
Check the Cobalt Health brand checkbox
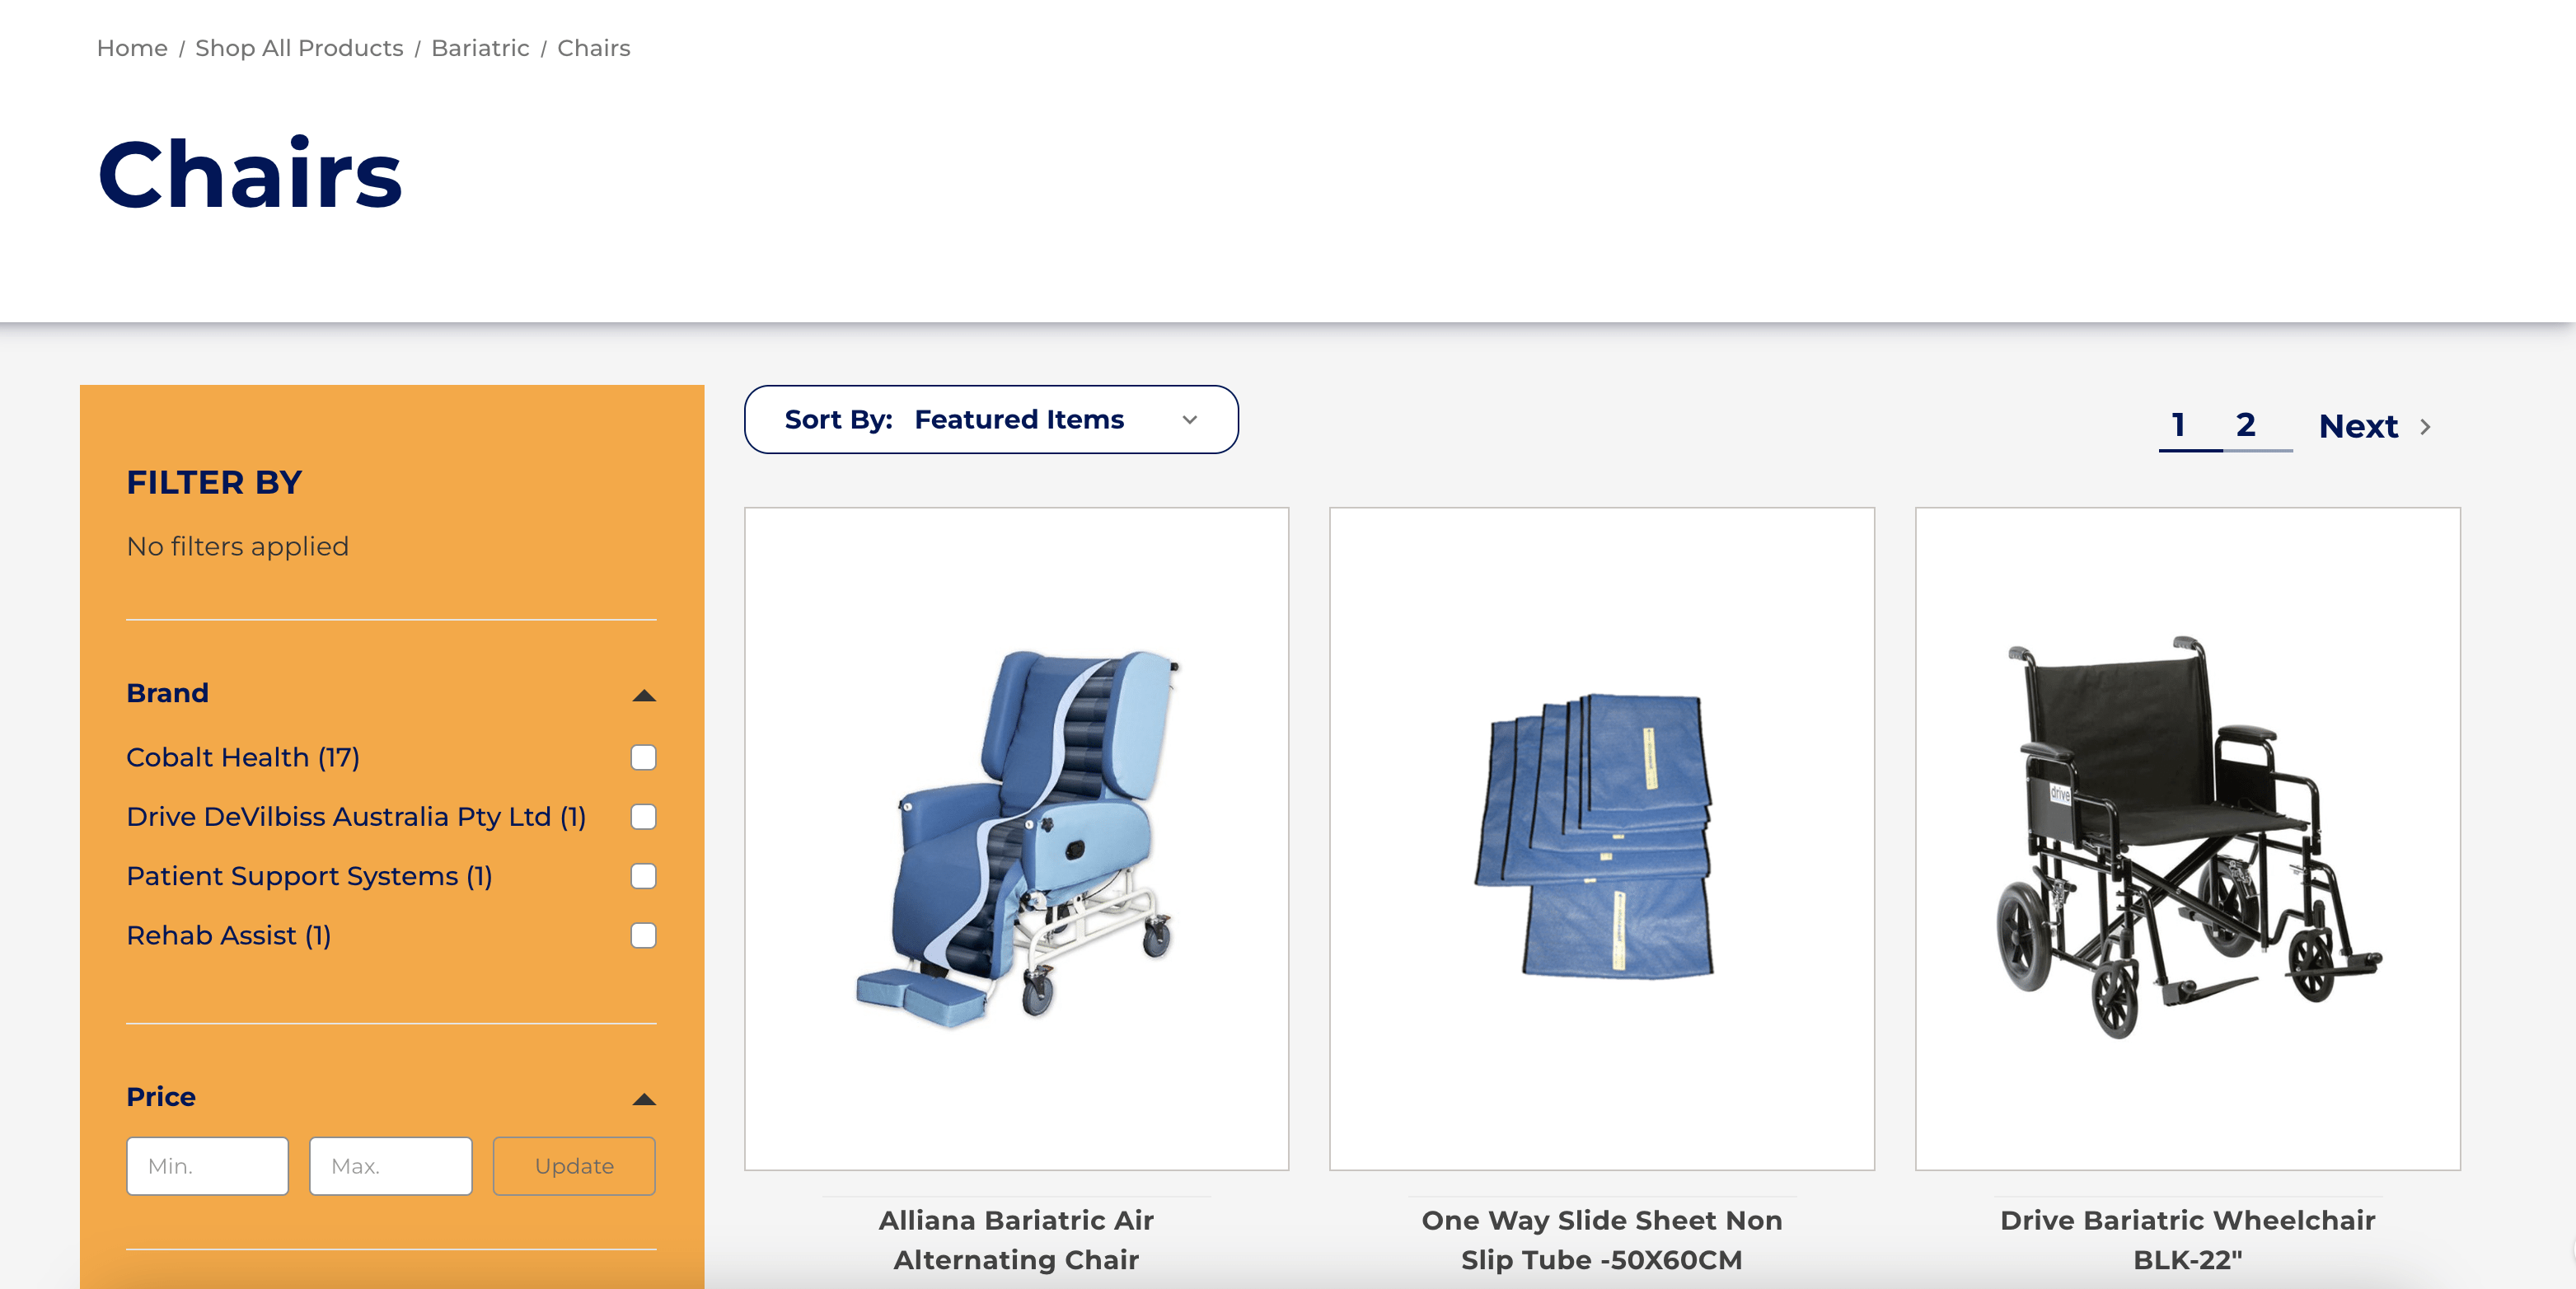tap(644, 757)
